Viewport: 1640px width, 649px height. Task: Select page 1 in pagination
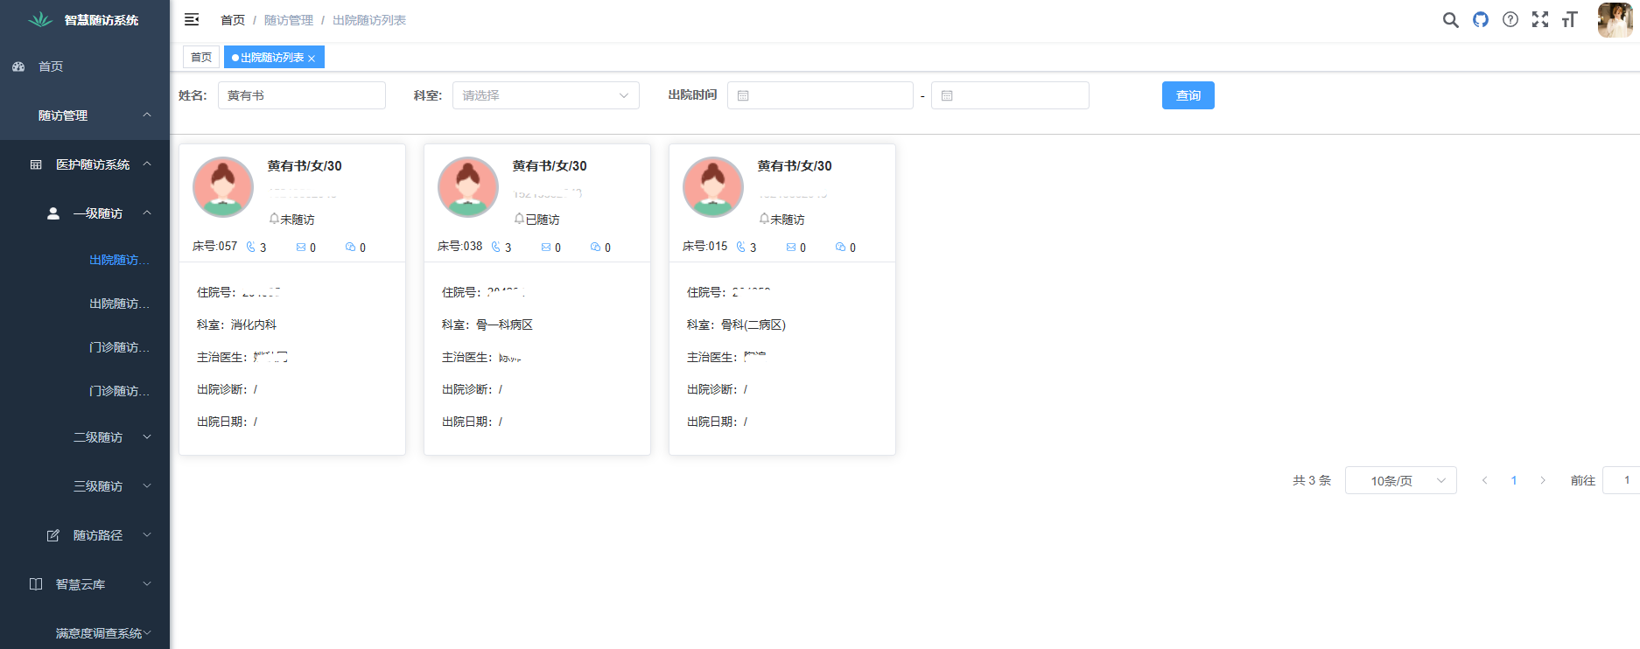coord(1513,480)
